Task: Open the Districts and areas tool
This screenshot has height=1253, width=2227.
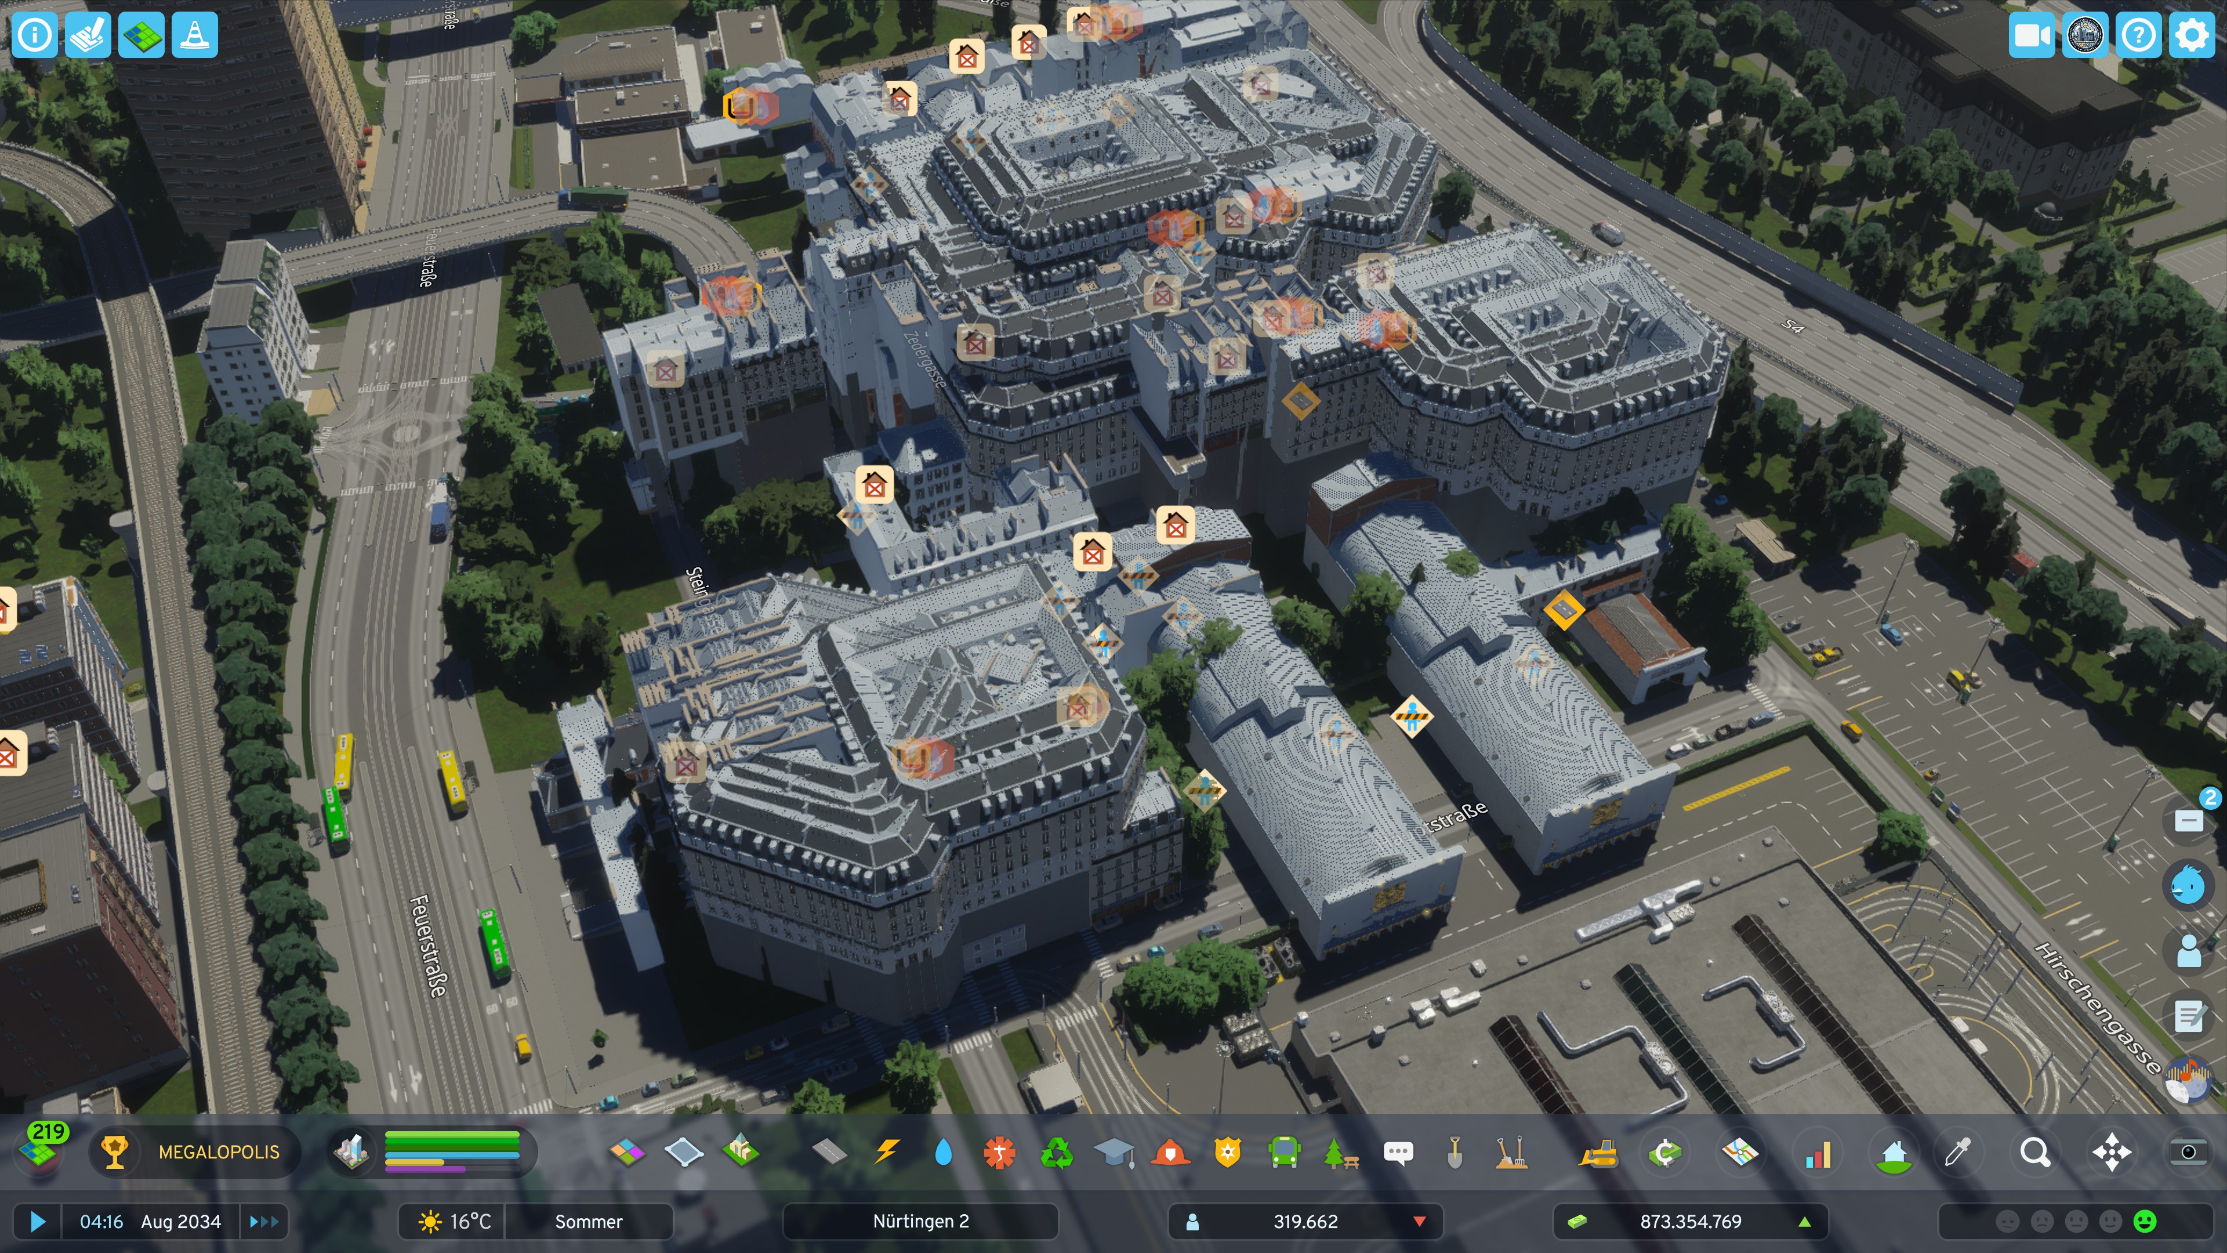Action: click(684, 1152)
